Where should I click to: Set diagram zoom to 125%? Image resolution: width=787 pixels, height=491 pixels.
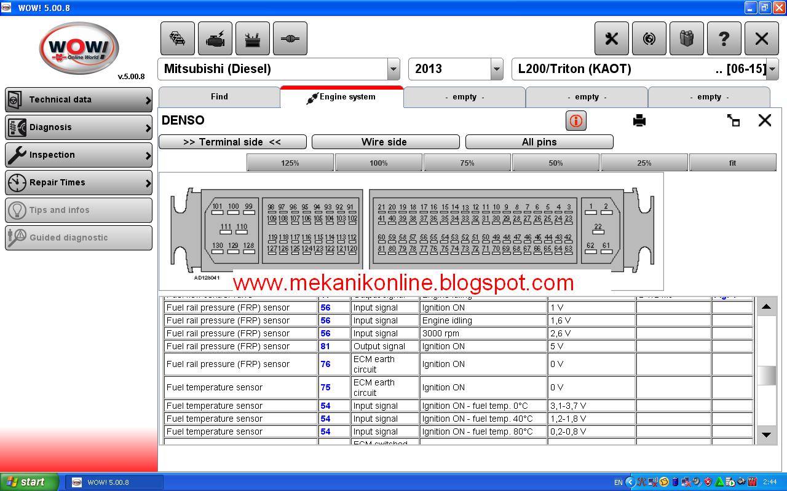[x=290, y=163]
